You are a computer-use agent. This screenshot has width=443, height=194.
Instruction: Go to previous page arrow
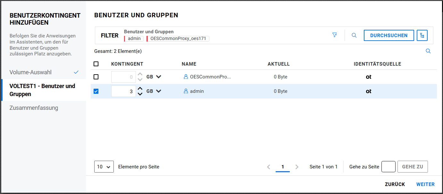click(x=269, y=167)
